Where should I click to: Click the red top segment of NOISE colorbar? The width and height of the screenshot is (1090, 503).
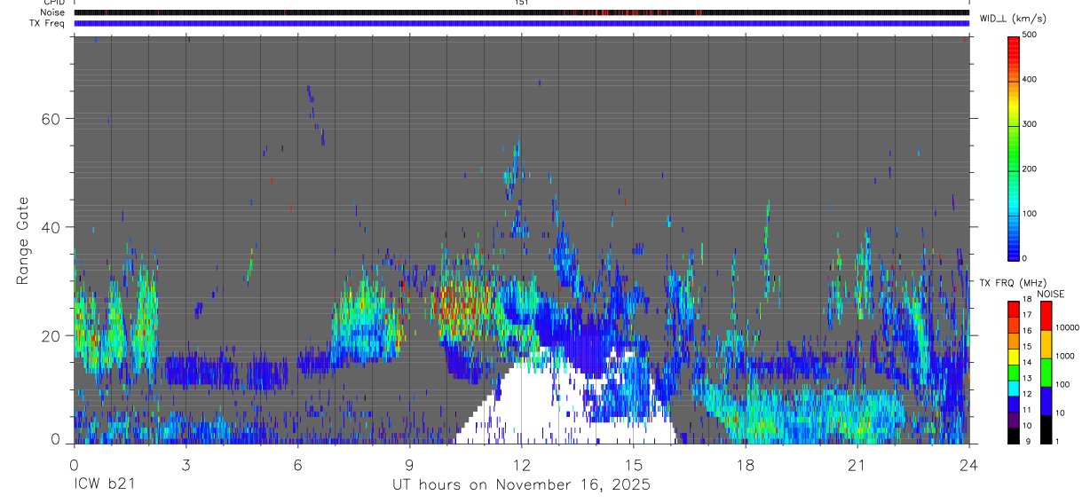coord(1046,316)
